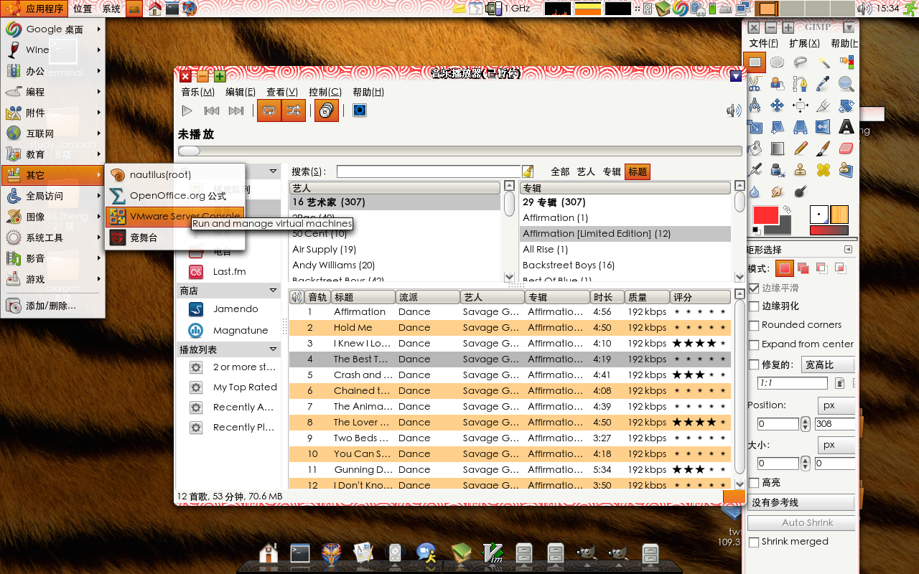Select GIMP Ellipse Select tool
This screenshot has width=919, height=574.
778,62
